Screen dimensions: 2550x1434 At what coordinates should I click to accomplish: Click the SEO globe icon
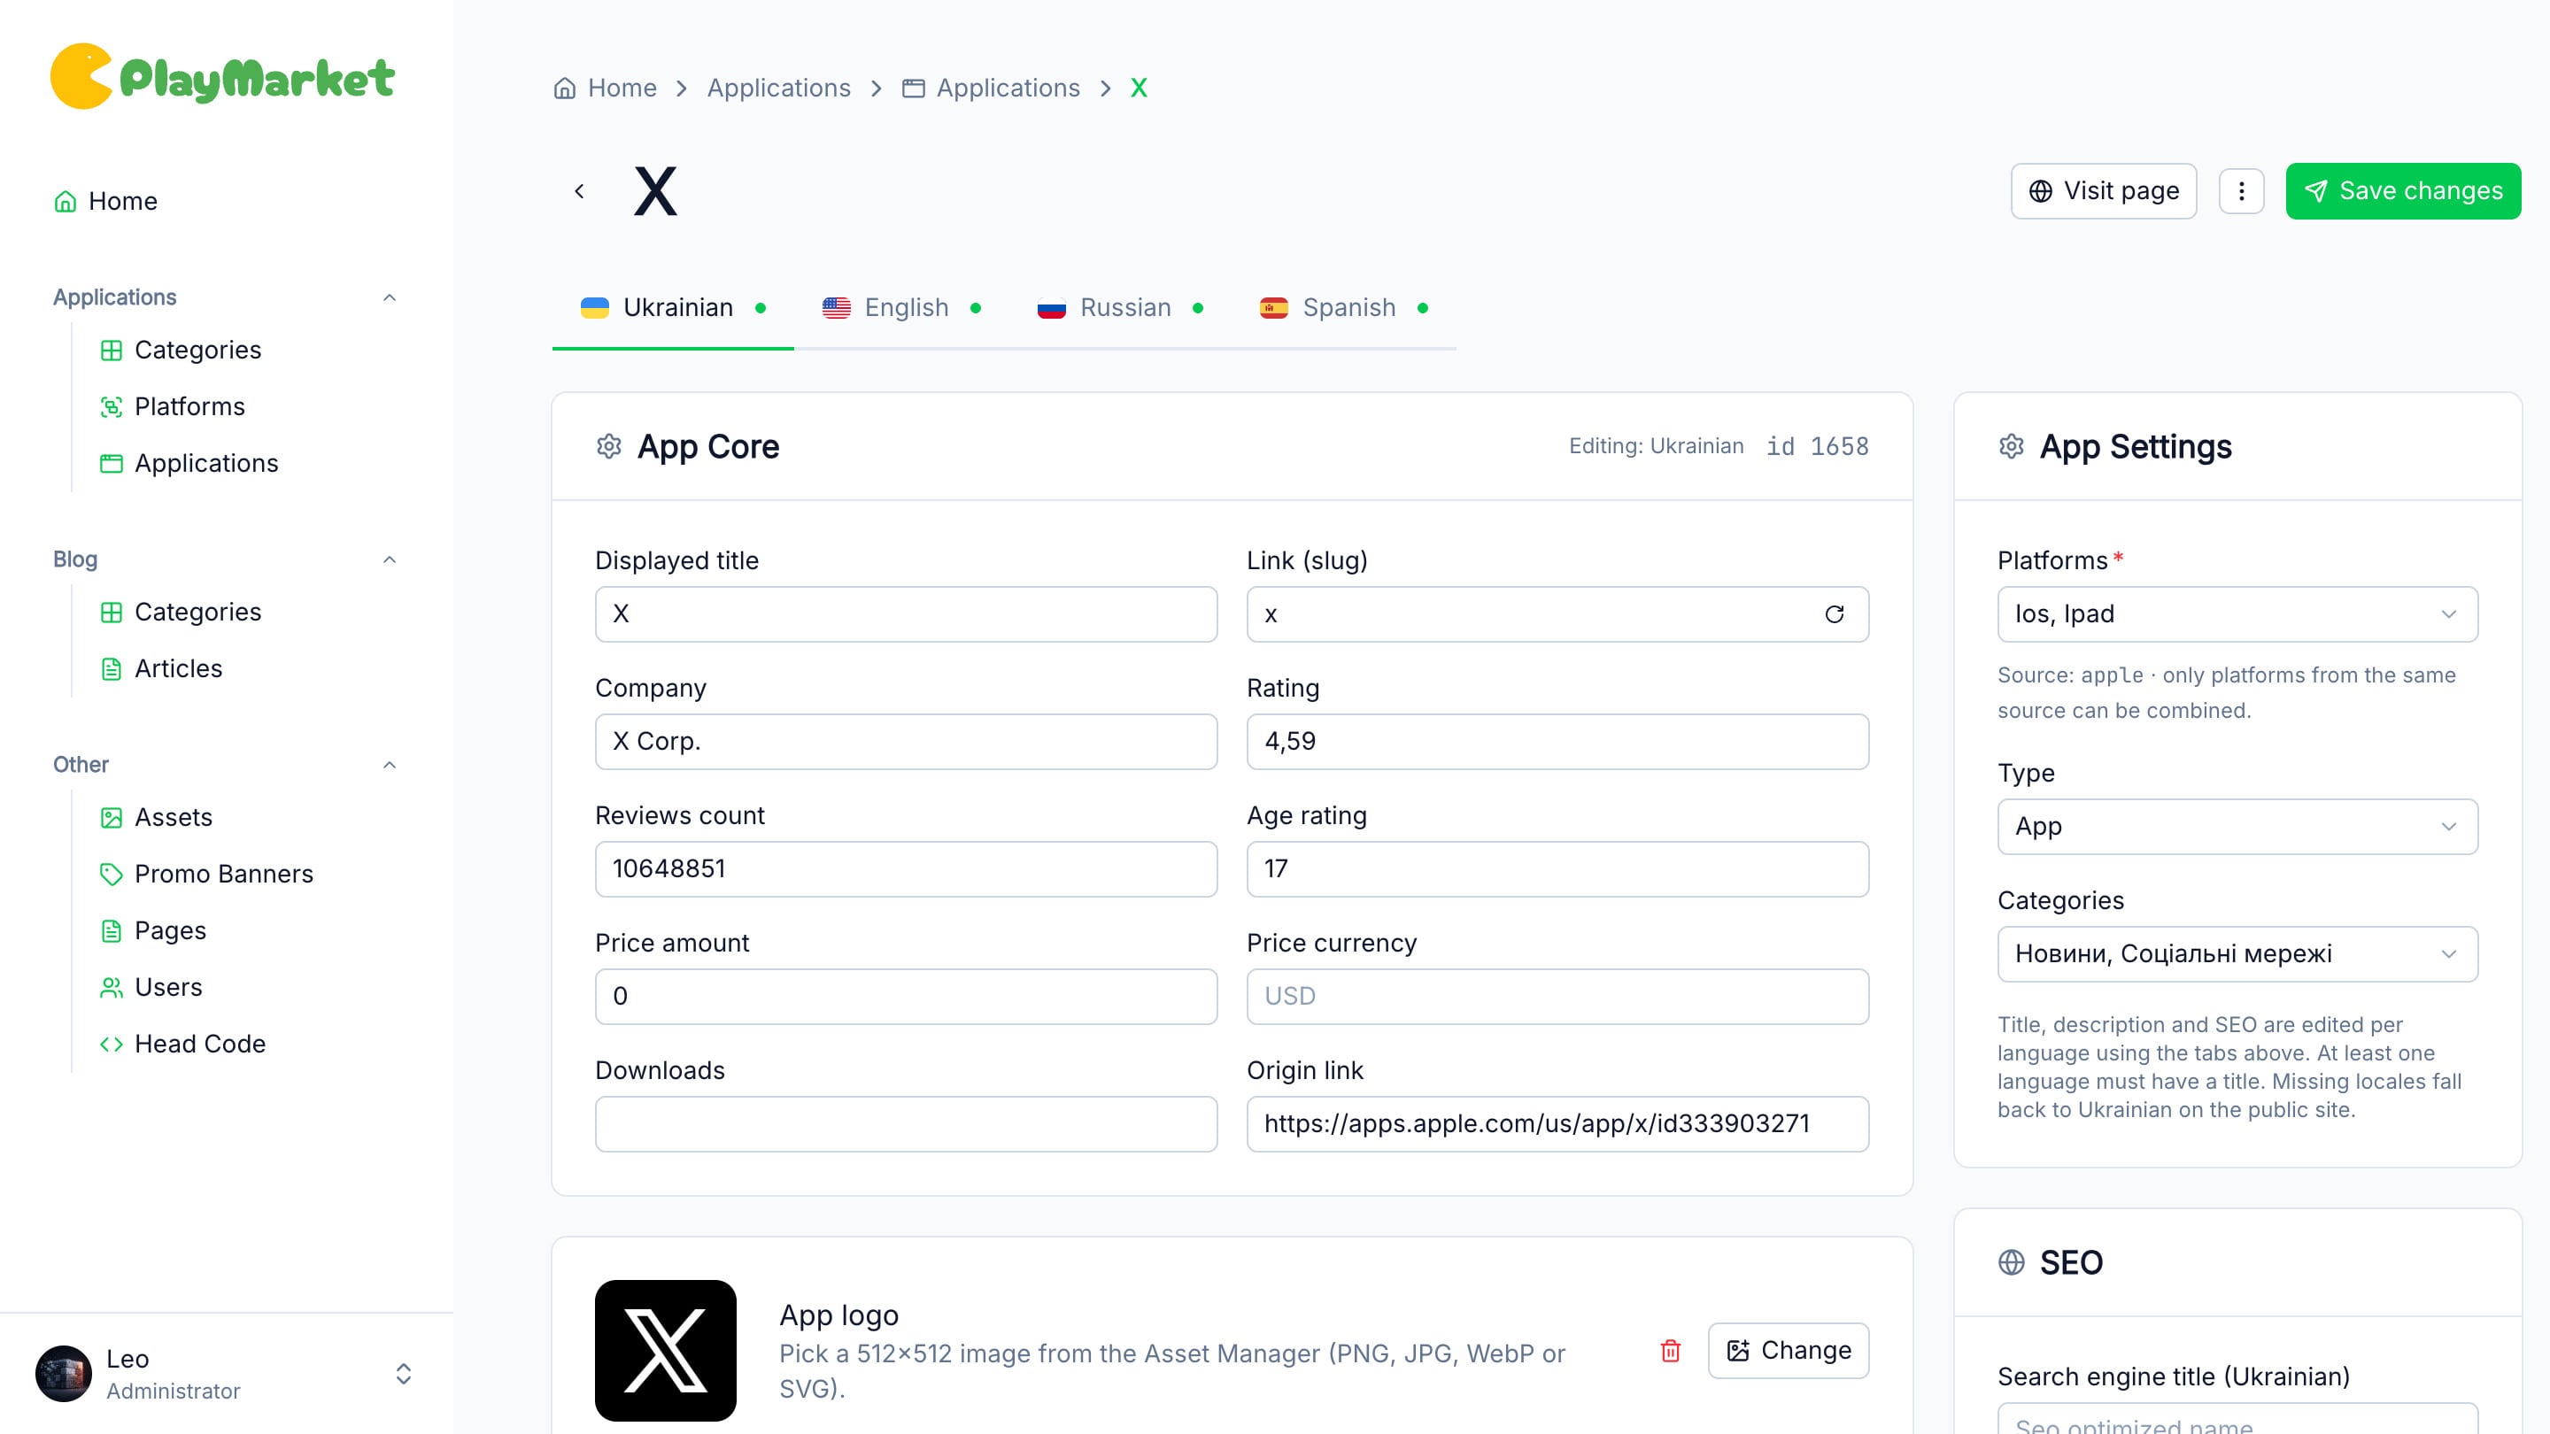tap(2011, 1261)
